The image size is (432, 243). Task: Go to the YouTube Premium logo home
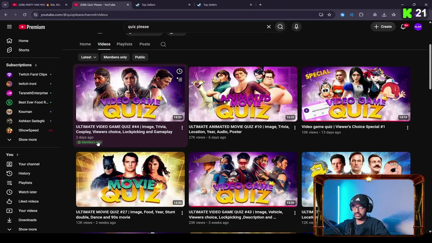[x=32, y=27]
